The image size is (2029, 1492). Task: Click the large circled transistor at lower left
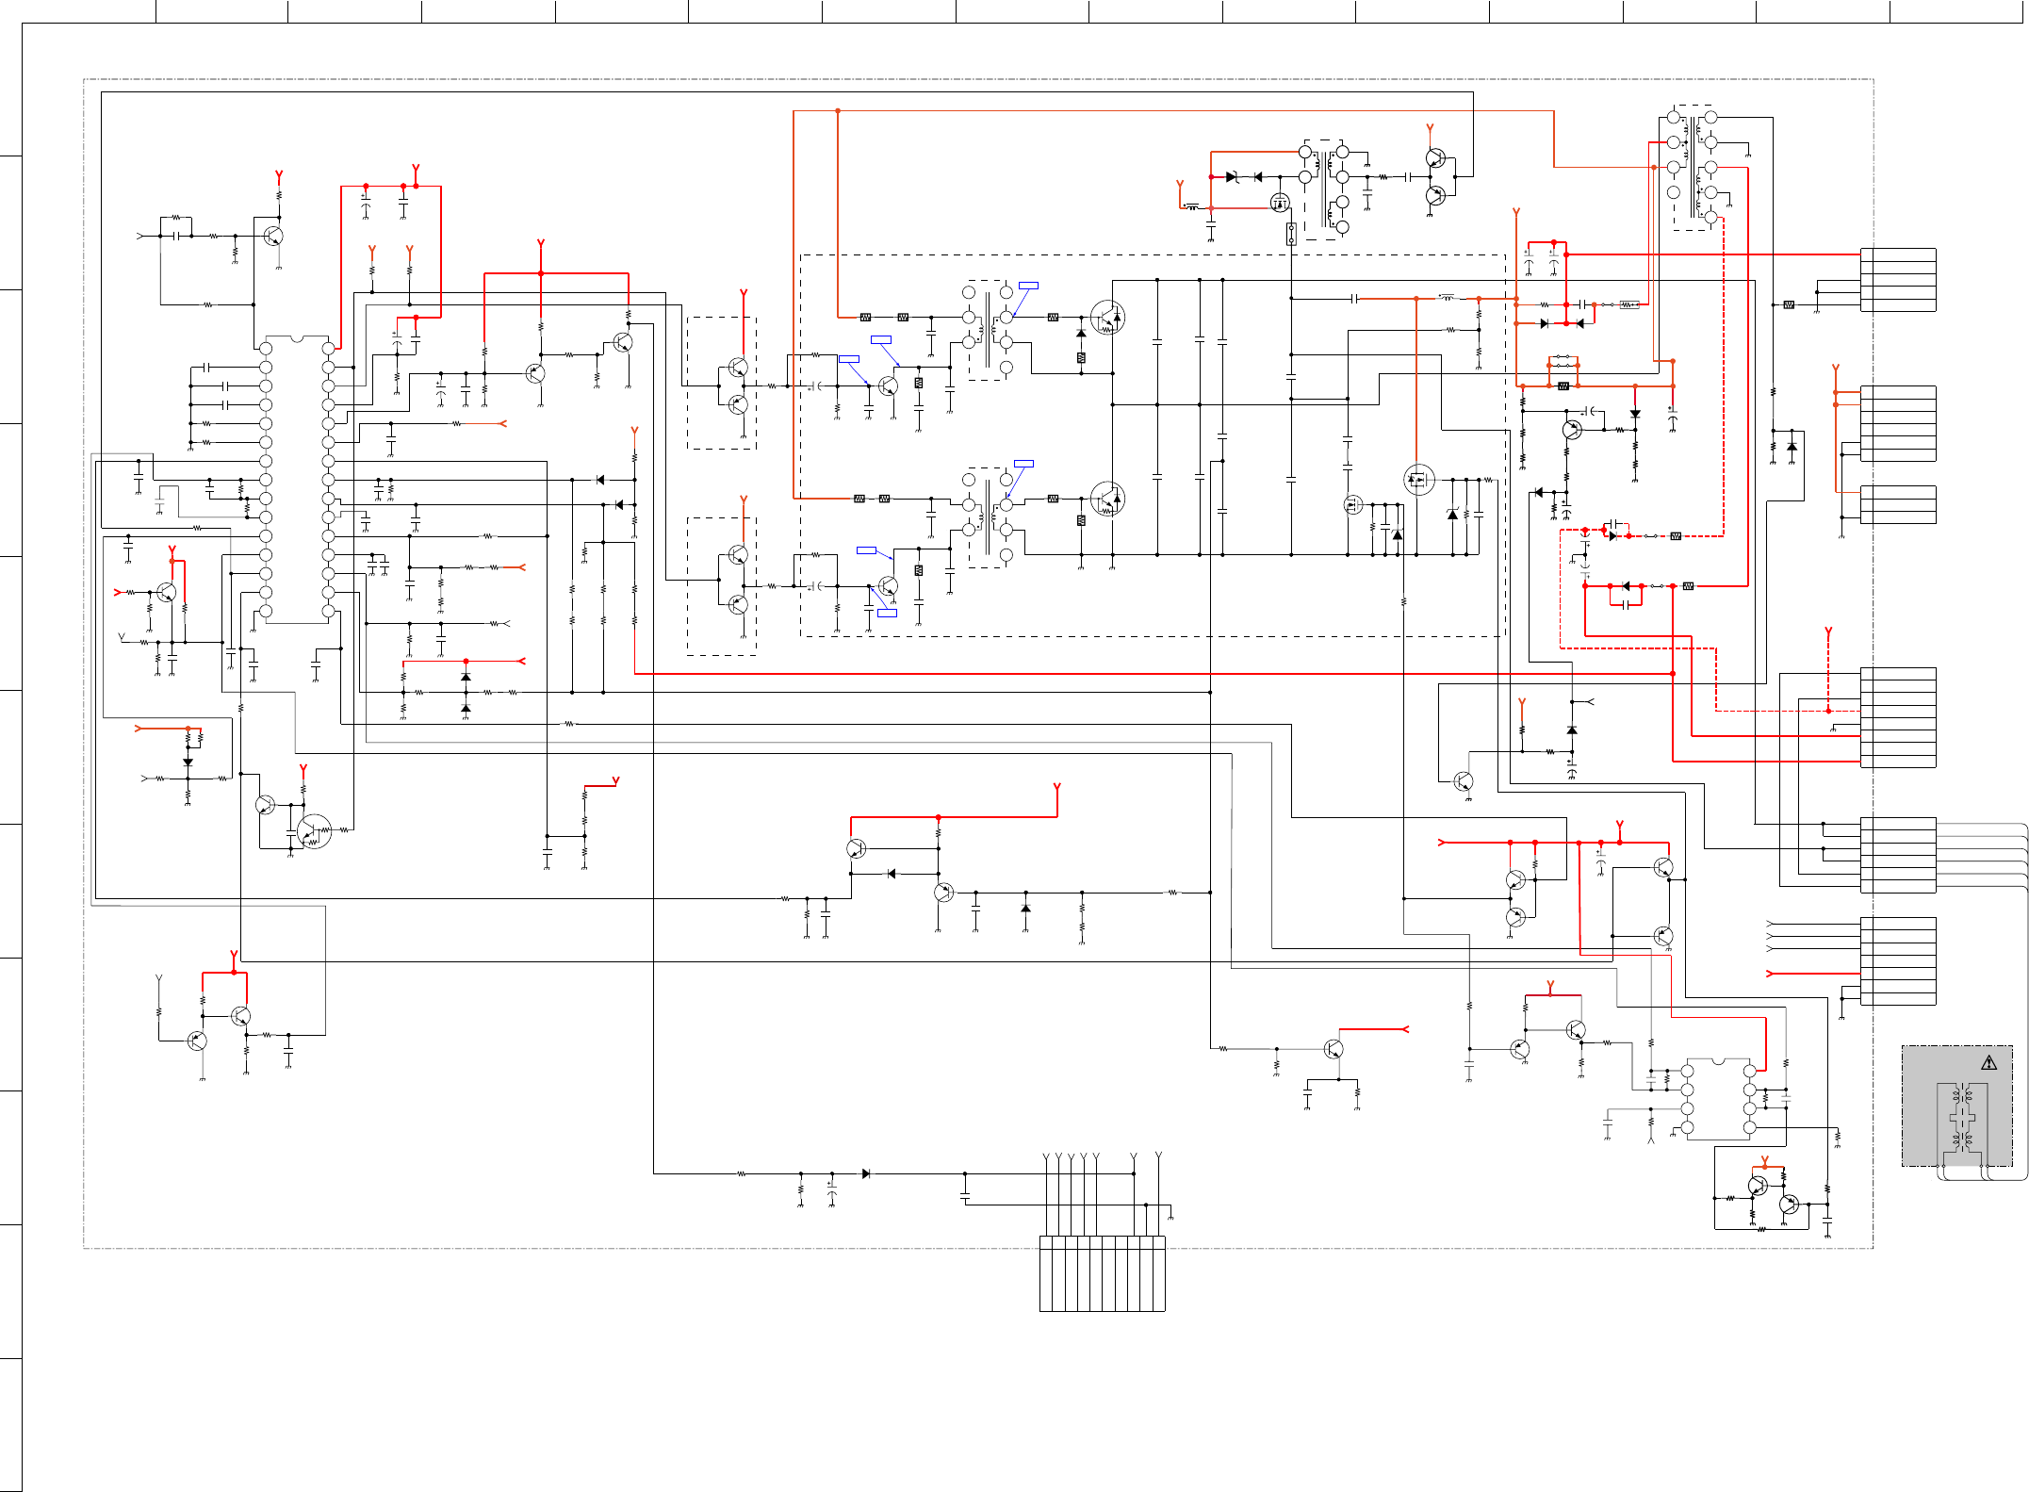pyautogui.click(x=314, y=831)
